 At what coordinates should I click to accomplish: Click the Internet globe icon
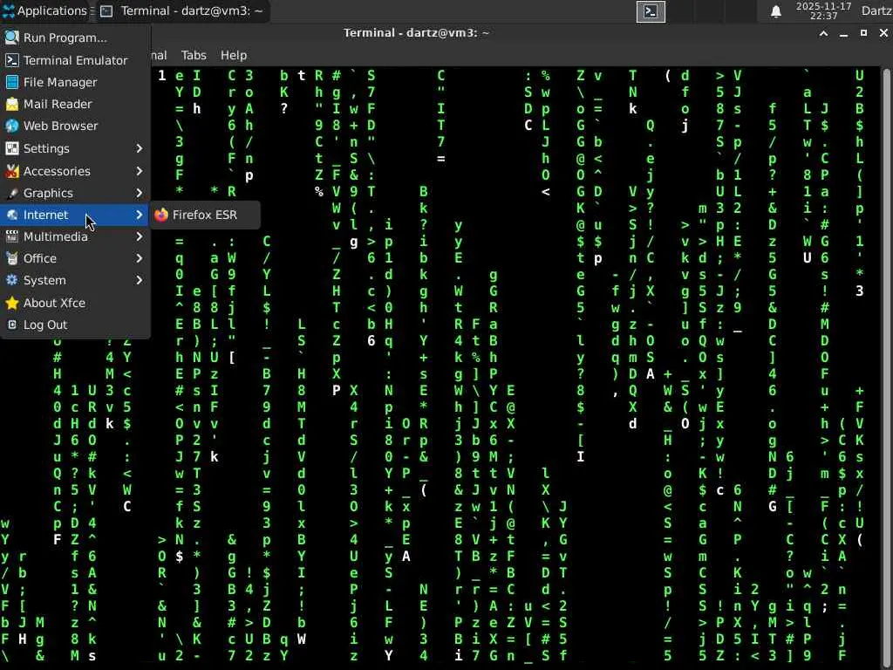click(11, 215)
